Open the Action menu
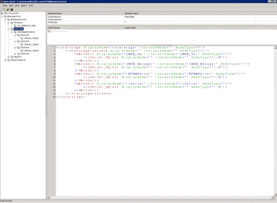The image size is (277, 203). point(24,6)
